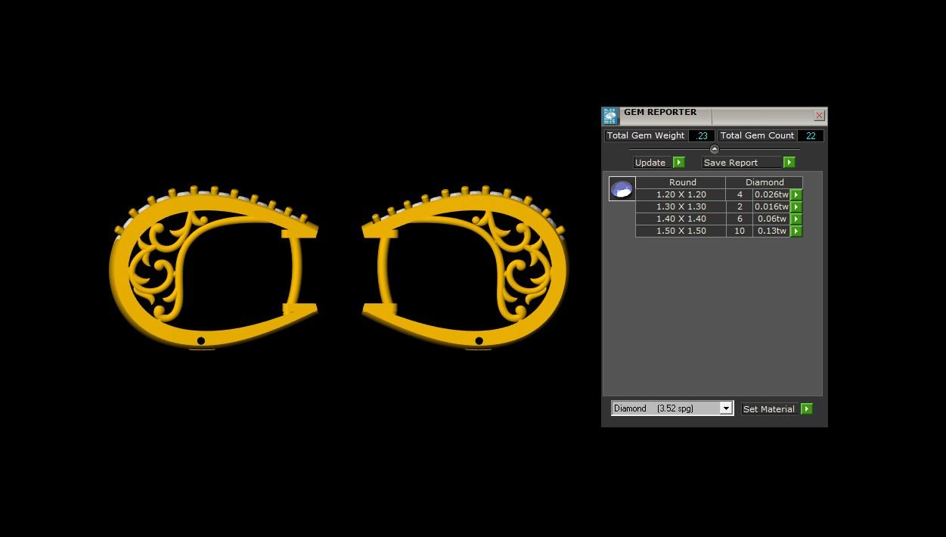Click green arrow for 1.20 X 1.20 row
Image resolution: width=946 pixels, height=537 pixels.
click(796, 195)
